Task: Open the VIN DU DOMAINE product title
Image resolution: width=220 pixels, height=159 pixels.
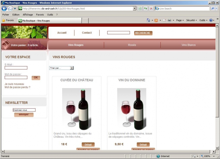Action: pyautogui.click(x=132, y=80)
